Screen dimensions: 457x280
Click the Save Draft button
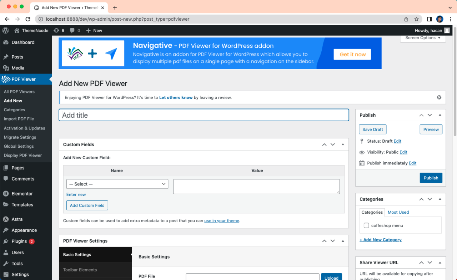[372, 129]
